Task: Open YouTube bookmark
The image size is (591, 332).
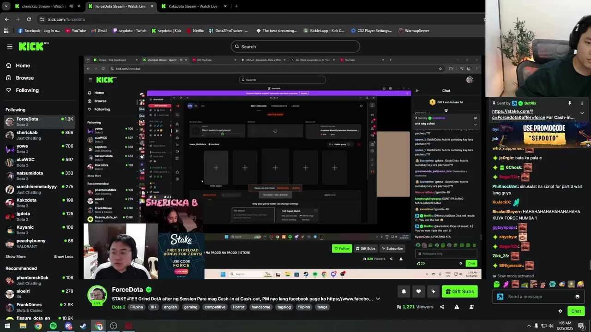Action: pyautogui.click(x=76, y=31)
